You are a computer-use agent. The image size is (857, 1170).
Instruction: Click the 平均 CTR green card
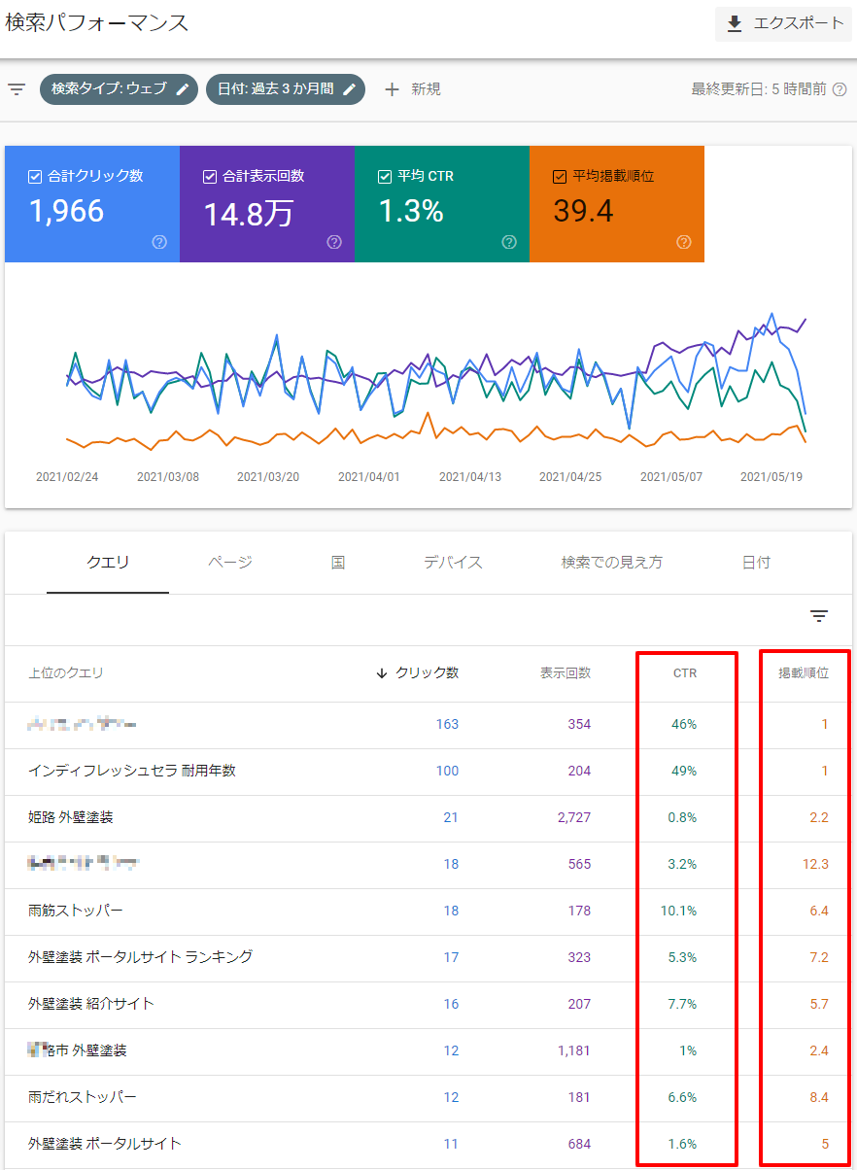tap(442, 204)
